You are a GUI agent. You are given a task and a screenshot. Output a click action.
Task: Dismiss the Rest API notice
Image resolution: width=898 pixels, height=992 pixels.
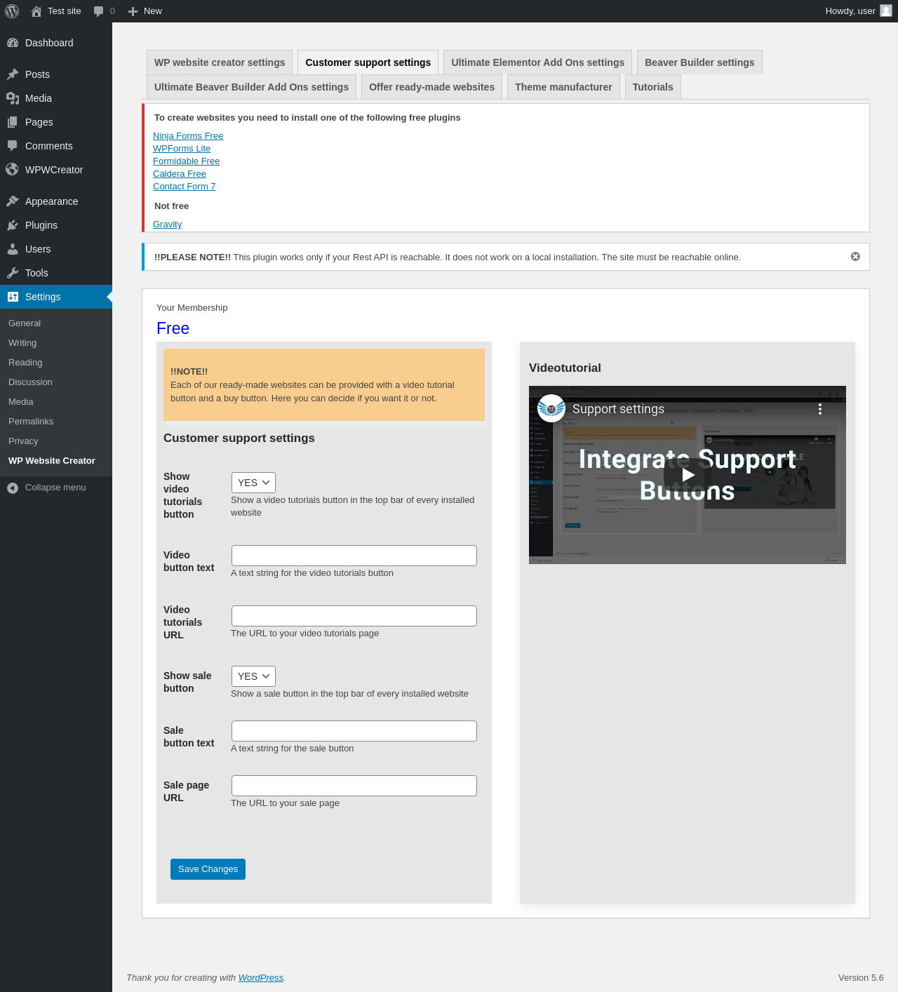coord(855,257)
